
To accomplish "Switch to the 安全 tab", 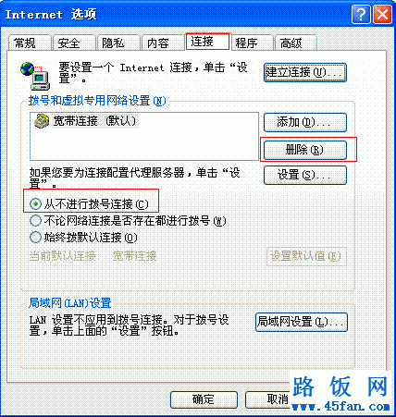I will tap(74, 43).
